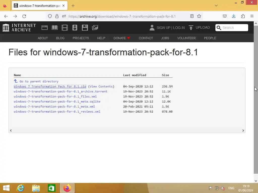Click the network tray icon
This screenshot has height=193, width=258.
point(217,188)
